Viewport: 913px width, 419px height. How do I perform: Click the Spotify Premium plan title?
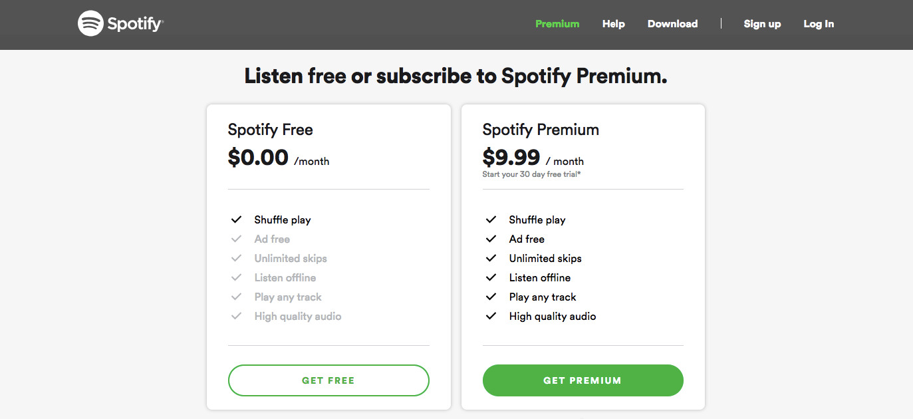[x=541, y=130]
